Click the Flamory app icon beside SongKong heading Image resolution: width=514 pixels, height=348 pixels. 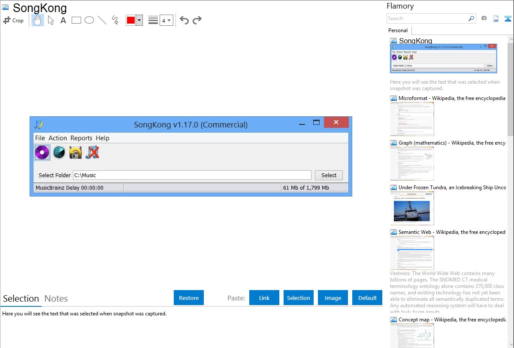tap(5, 8)
